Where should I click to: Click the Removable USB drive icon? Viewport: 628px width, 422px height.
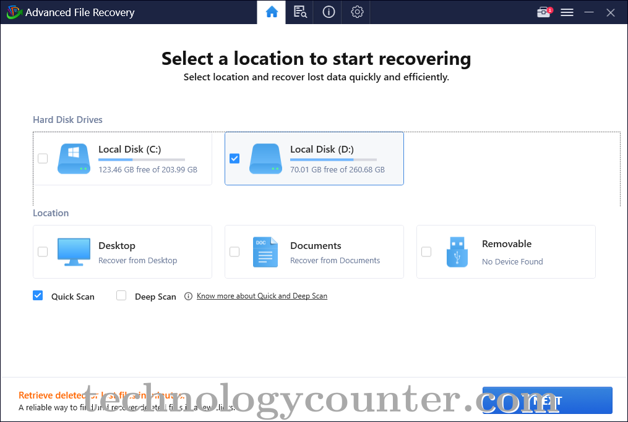(x=457, y=252)
